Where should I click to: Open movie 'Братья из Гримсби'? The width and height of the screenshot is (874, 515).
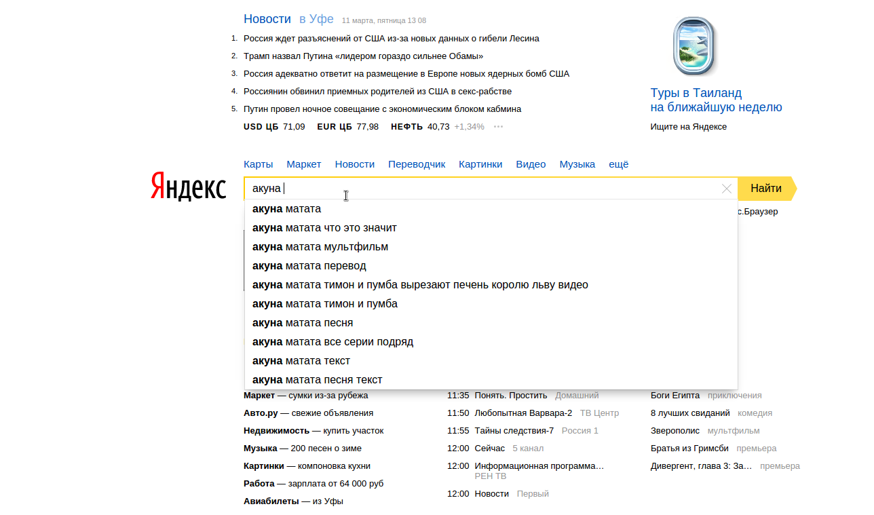[x=689, y=449]
